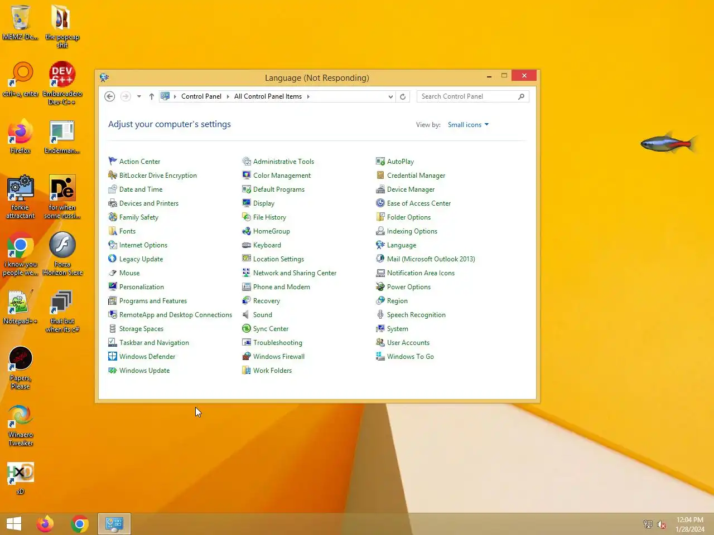Click the User Accounts icon
This screenshot has width=714, height=535.
[380, 342]
